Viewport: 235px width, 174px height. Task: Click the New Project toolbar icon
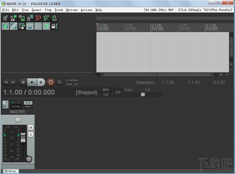[x=5, y=18]
